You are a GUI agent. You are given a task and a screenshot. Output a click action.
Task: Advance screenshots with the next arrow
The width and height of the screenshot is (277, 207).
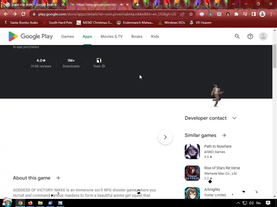(x=165, y=137)
